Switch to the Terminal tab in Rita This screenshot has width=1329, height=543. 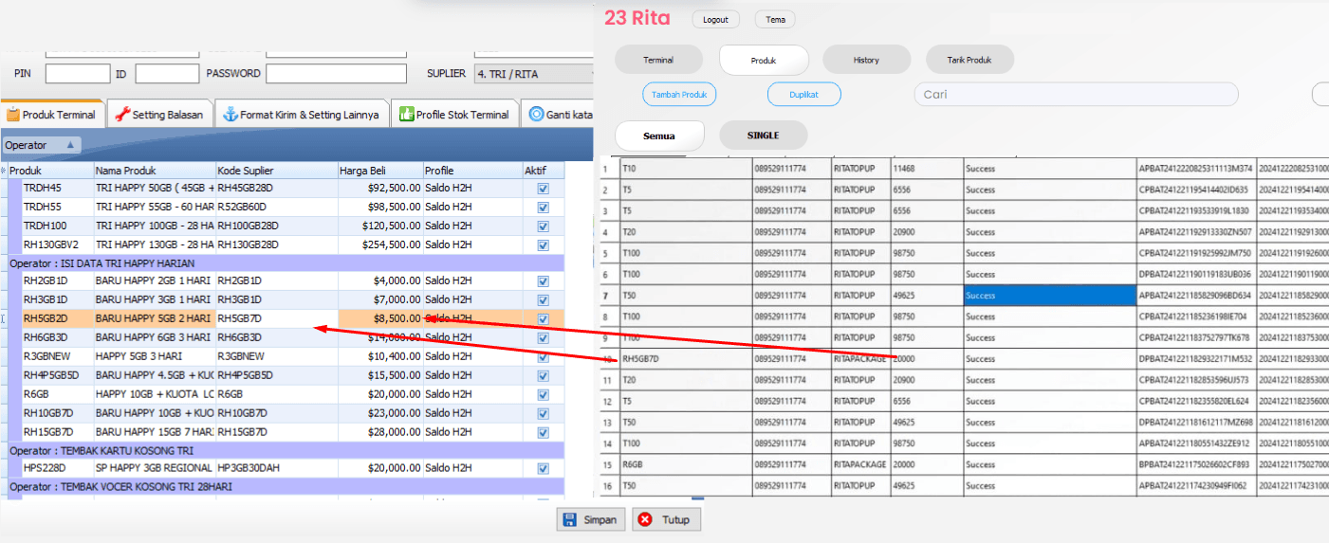658,60
